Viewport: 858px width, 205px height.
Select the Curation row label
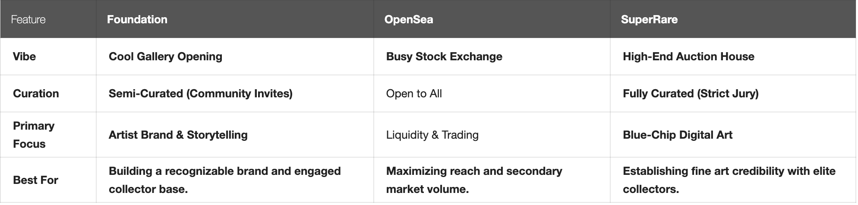[x=36, y=93]
